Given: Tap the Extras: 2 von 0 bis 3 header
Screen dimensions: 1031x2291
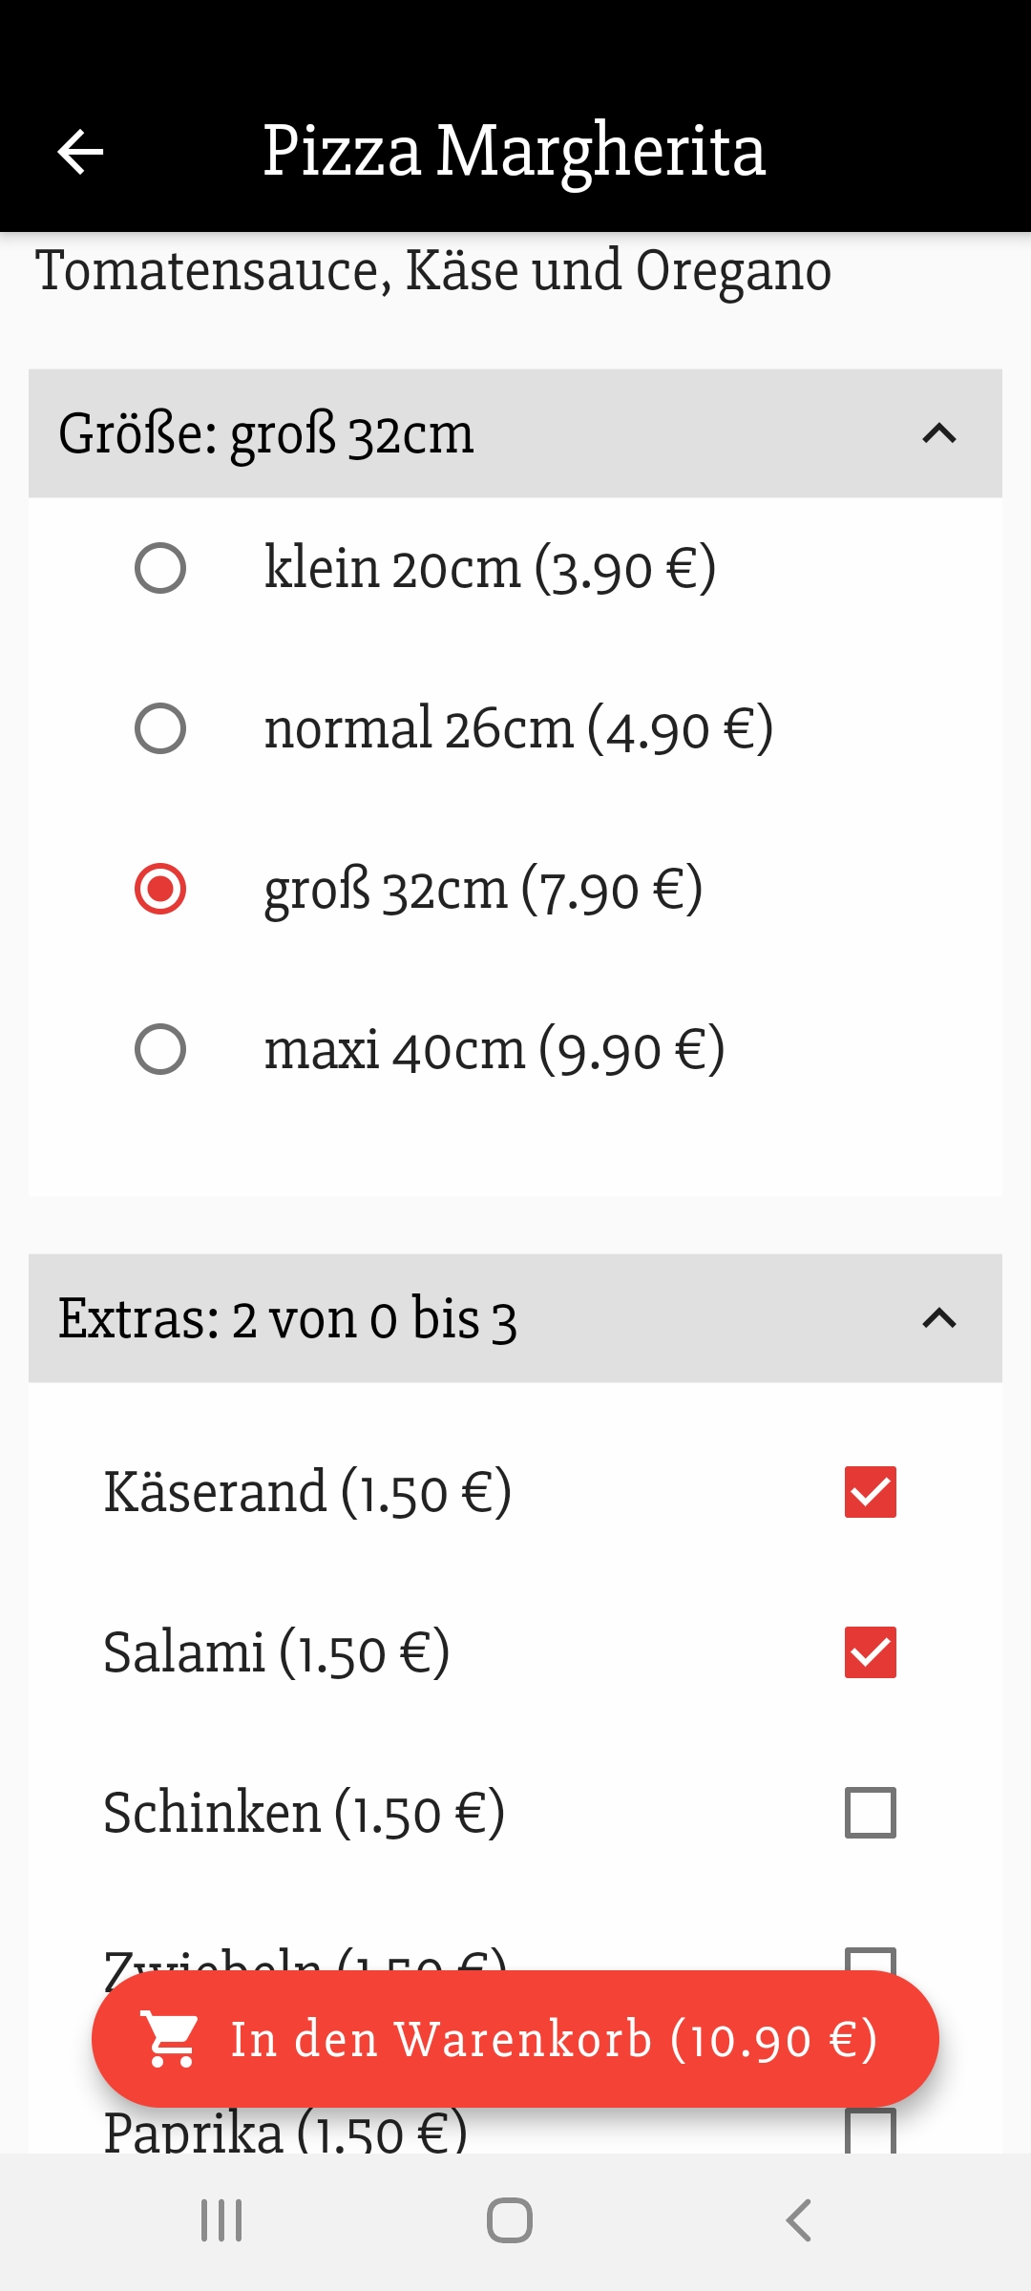Looking at the screenshot, I should coord(288,1319).
